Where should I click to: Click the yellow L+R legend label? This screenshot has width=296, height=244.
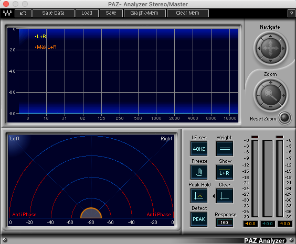tap(40, 37)
